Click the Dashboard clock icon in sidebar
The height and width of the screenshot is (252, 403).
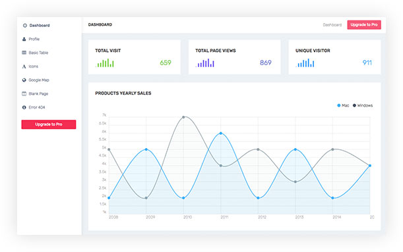click(25, 26)
